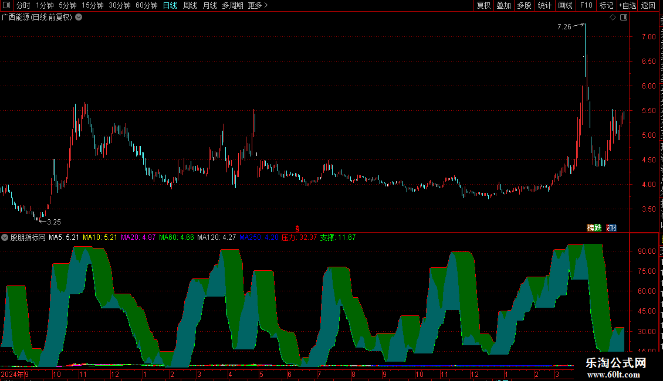Click the 压力: 32.37 value
Image resolution: width=663 pixels, height=381 pixels.
299,237
